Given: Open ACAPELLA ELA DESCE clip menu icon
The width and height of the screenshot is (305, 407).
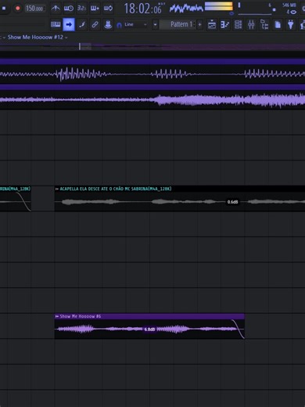Looking at the screenshot, I should pos(57,189).
